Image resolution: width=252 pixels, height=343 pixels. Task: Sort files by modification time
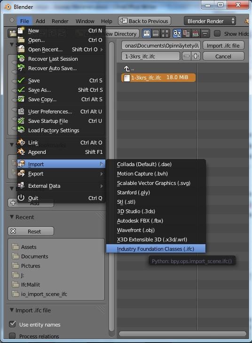click(196, 33)
